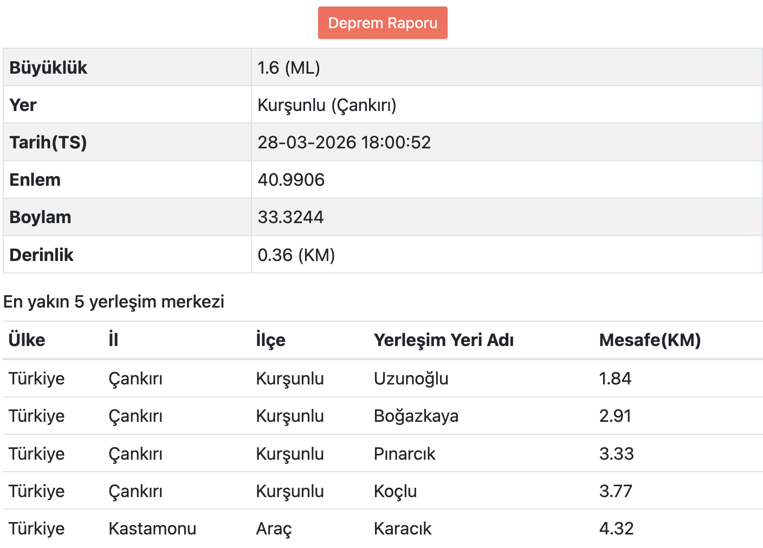Click the Araç district cell
Image resolution: width=763 pixels, height=548 pixels.
(x=274, y=529)
